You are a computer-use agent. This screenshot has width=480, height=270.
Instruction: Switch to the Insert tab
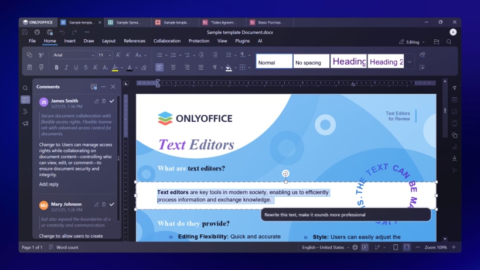[70, 41]
